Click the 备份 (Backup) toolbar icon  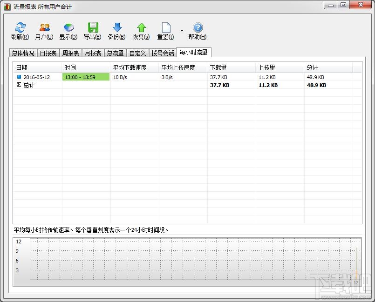pyautogui.click(x=116, y=31)
